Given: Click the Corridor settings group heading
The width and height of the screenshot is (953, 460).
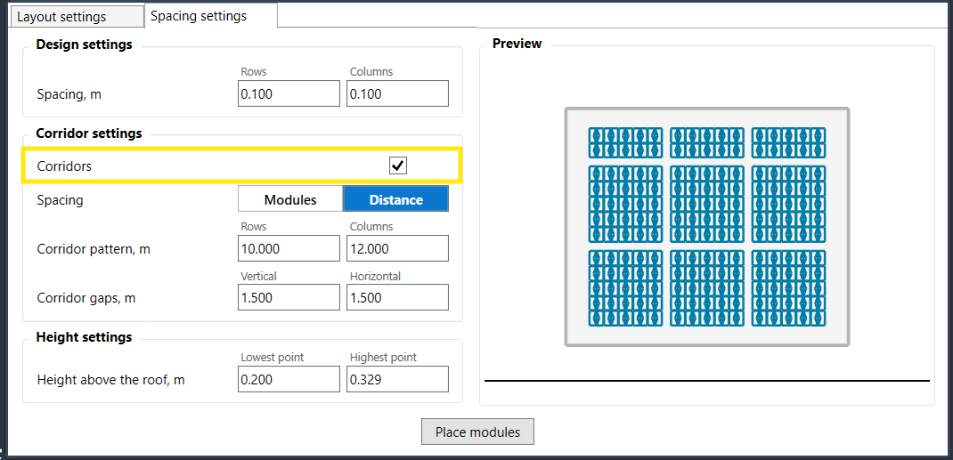Looking at the screenshot, I should [x=89, y=133].
